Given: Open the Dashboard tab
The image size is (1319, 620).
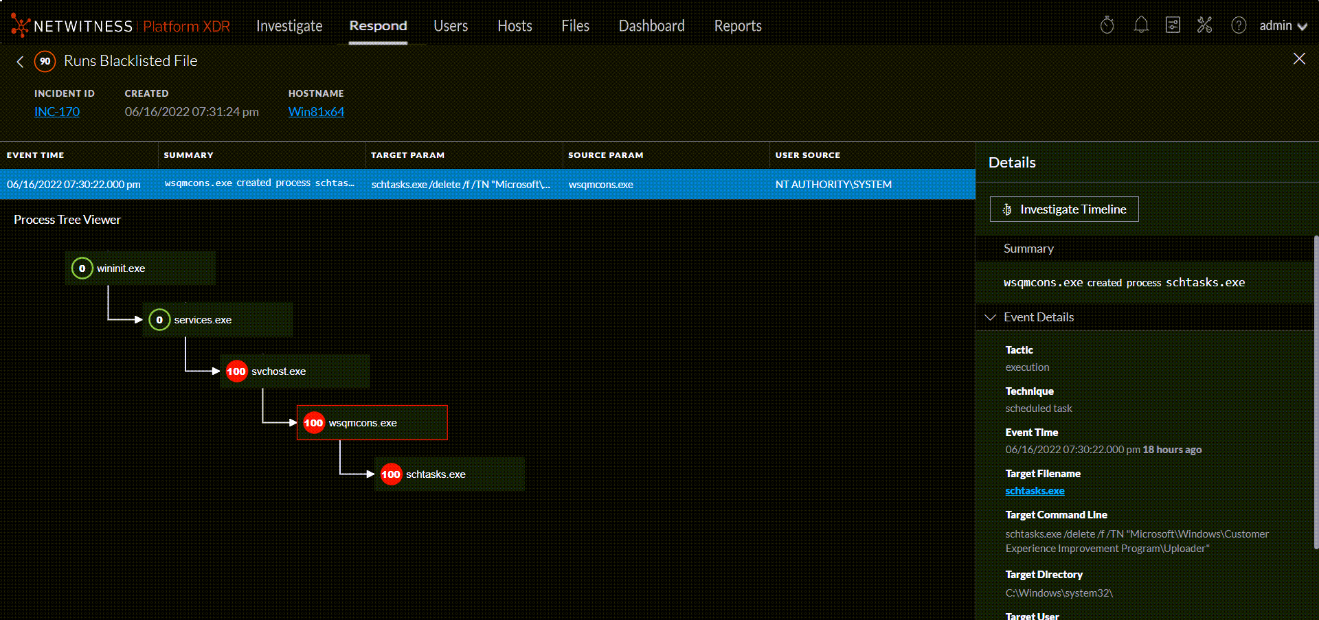Looking at the screenshot, I should point(651,26).
